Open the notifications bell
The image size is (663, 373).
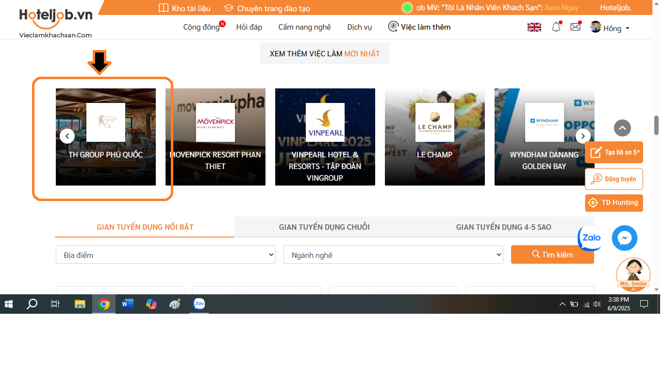click(556, 27)
